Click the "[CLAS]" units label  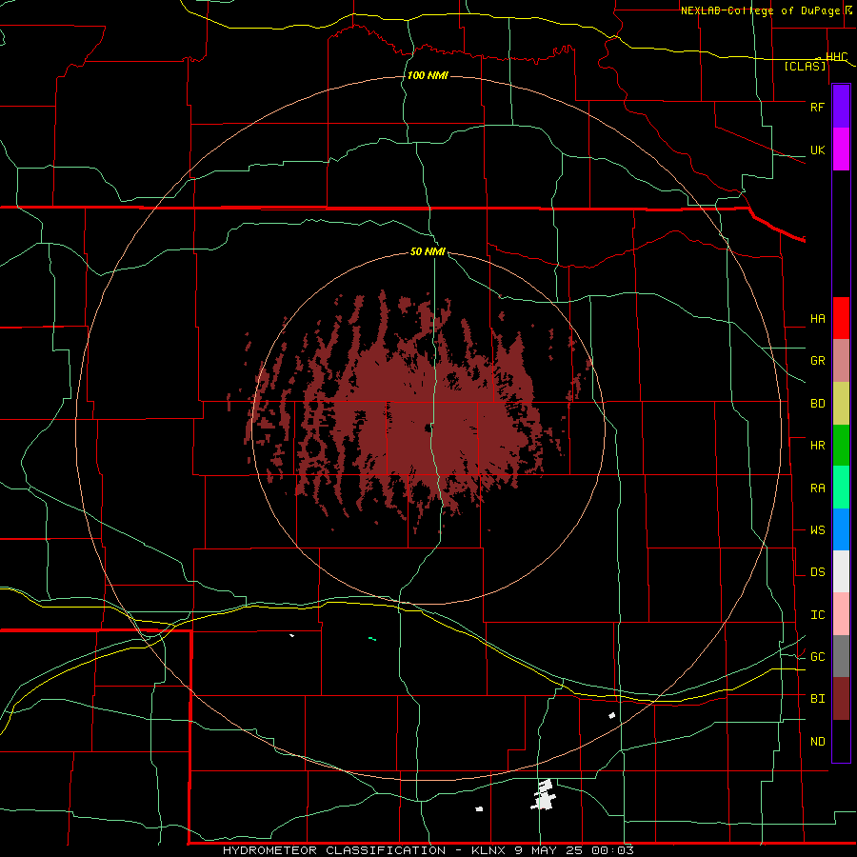coord(805,67)
